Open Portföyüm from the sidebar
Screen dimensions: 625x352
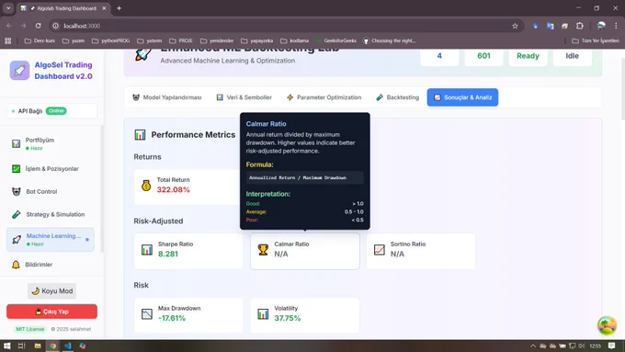[51, 143]
